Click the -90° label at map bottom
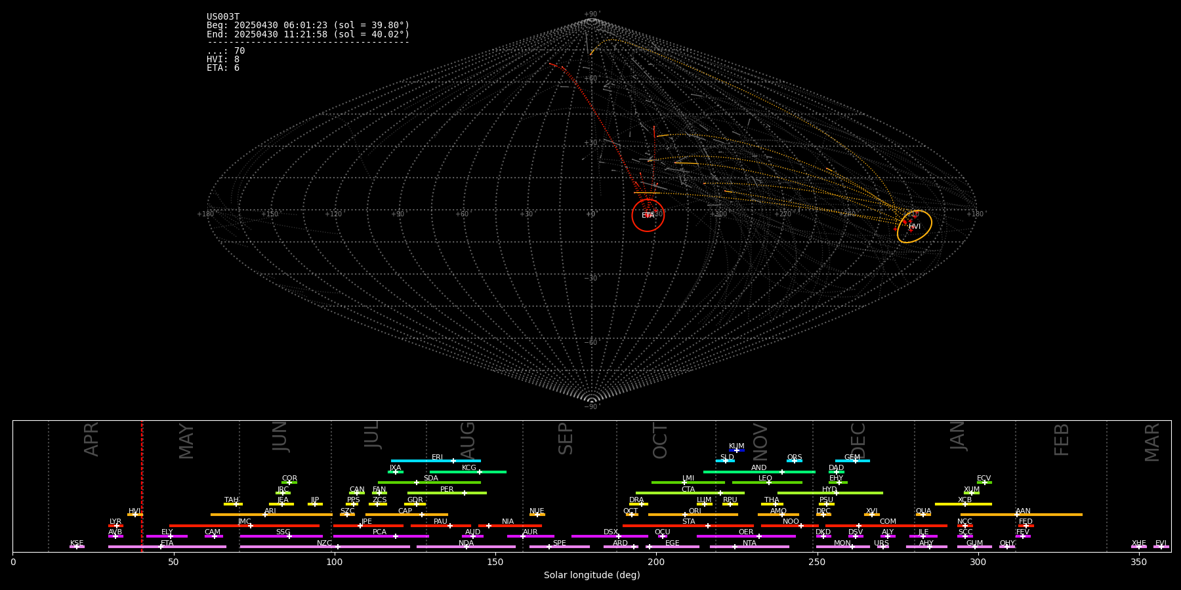This screenshot has height=590, width=1181. 592,407
